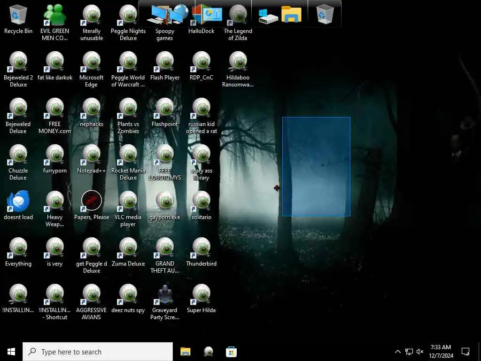Select the Graveyard Party Scre... icon
Viewport: 481px width, 361px height.
coord(165,302)
